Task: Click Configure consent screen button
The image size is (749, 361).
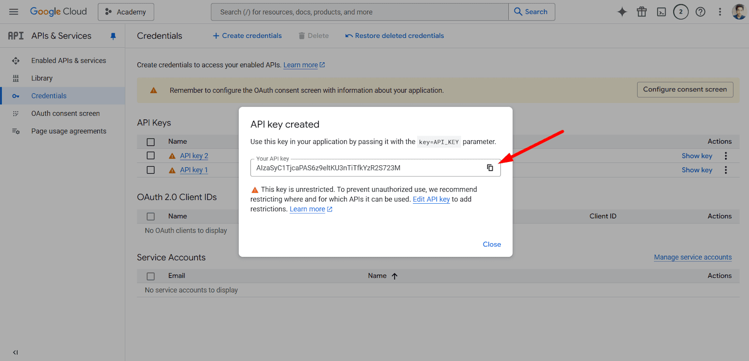Action: [685, 89]
